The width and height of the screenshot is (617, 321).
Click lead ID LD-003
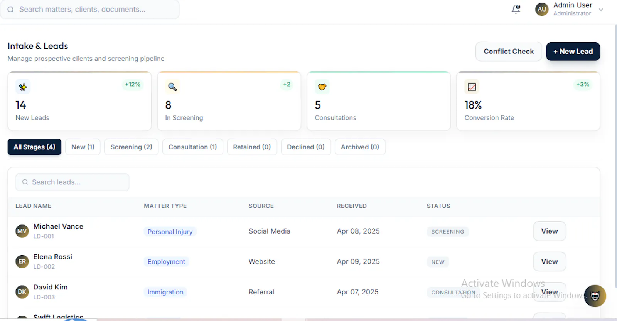tap(44, 297)
